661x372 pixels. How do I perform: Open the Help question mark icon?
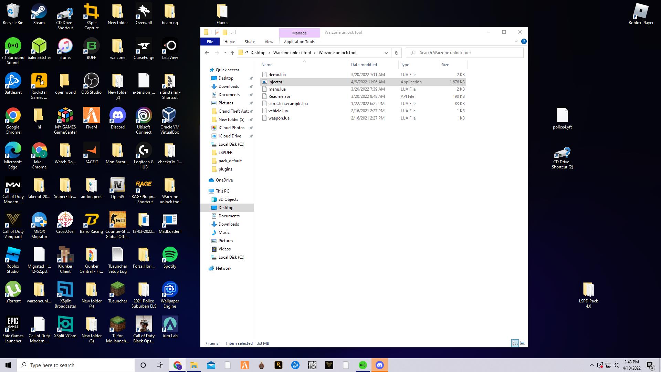pos(524,41)
